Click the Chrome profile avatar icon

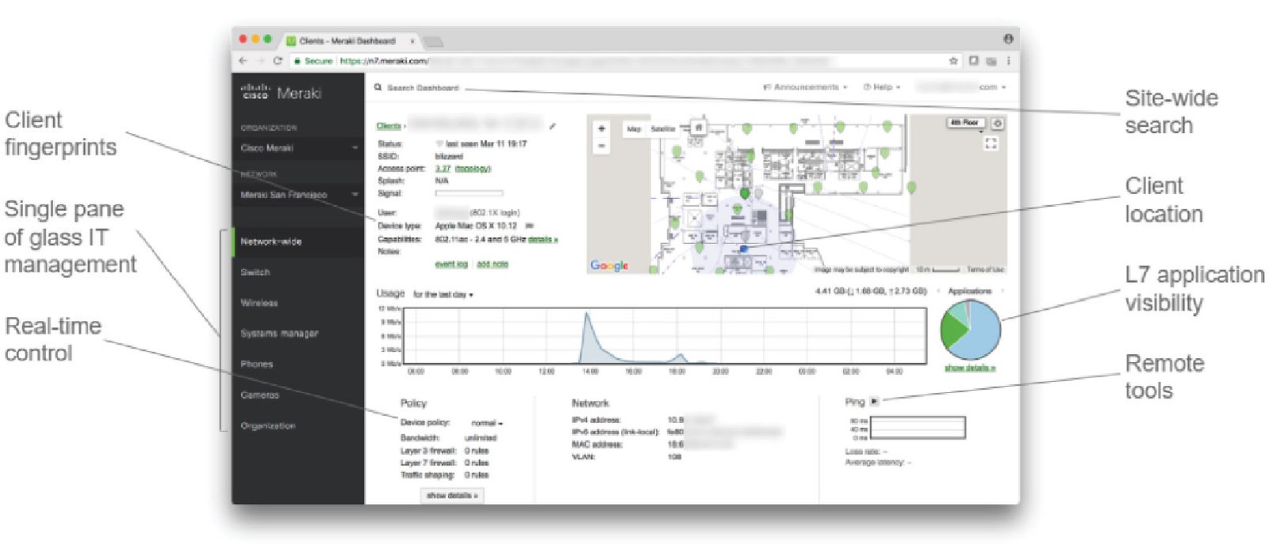pyautogui.click(x=1008, y=38)
